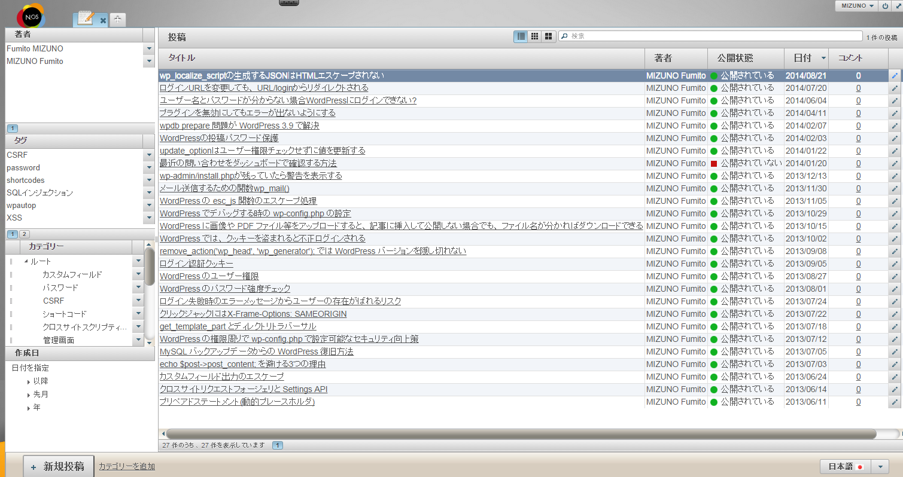Close the notepad posts tab
This screenshot has width=903, height=477.
(x=103, y=20)
